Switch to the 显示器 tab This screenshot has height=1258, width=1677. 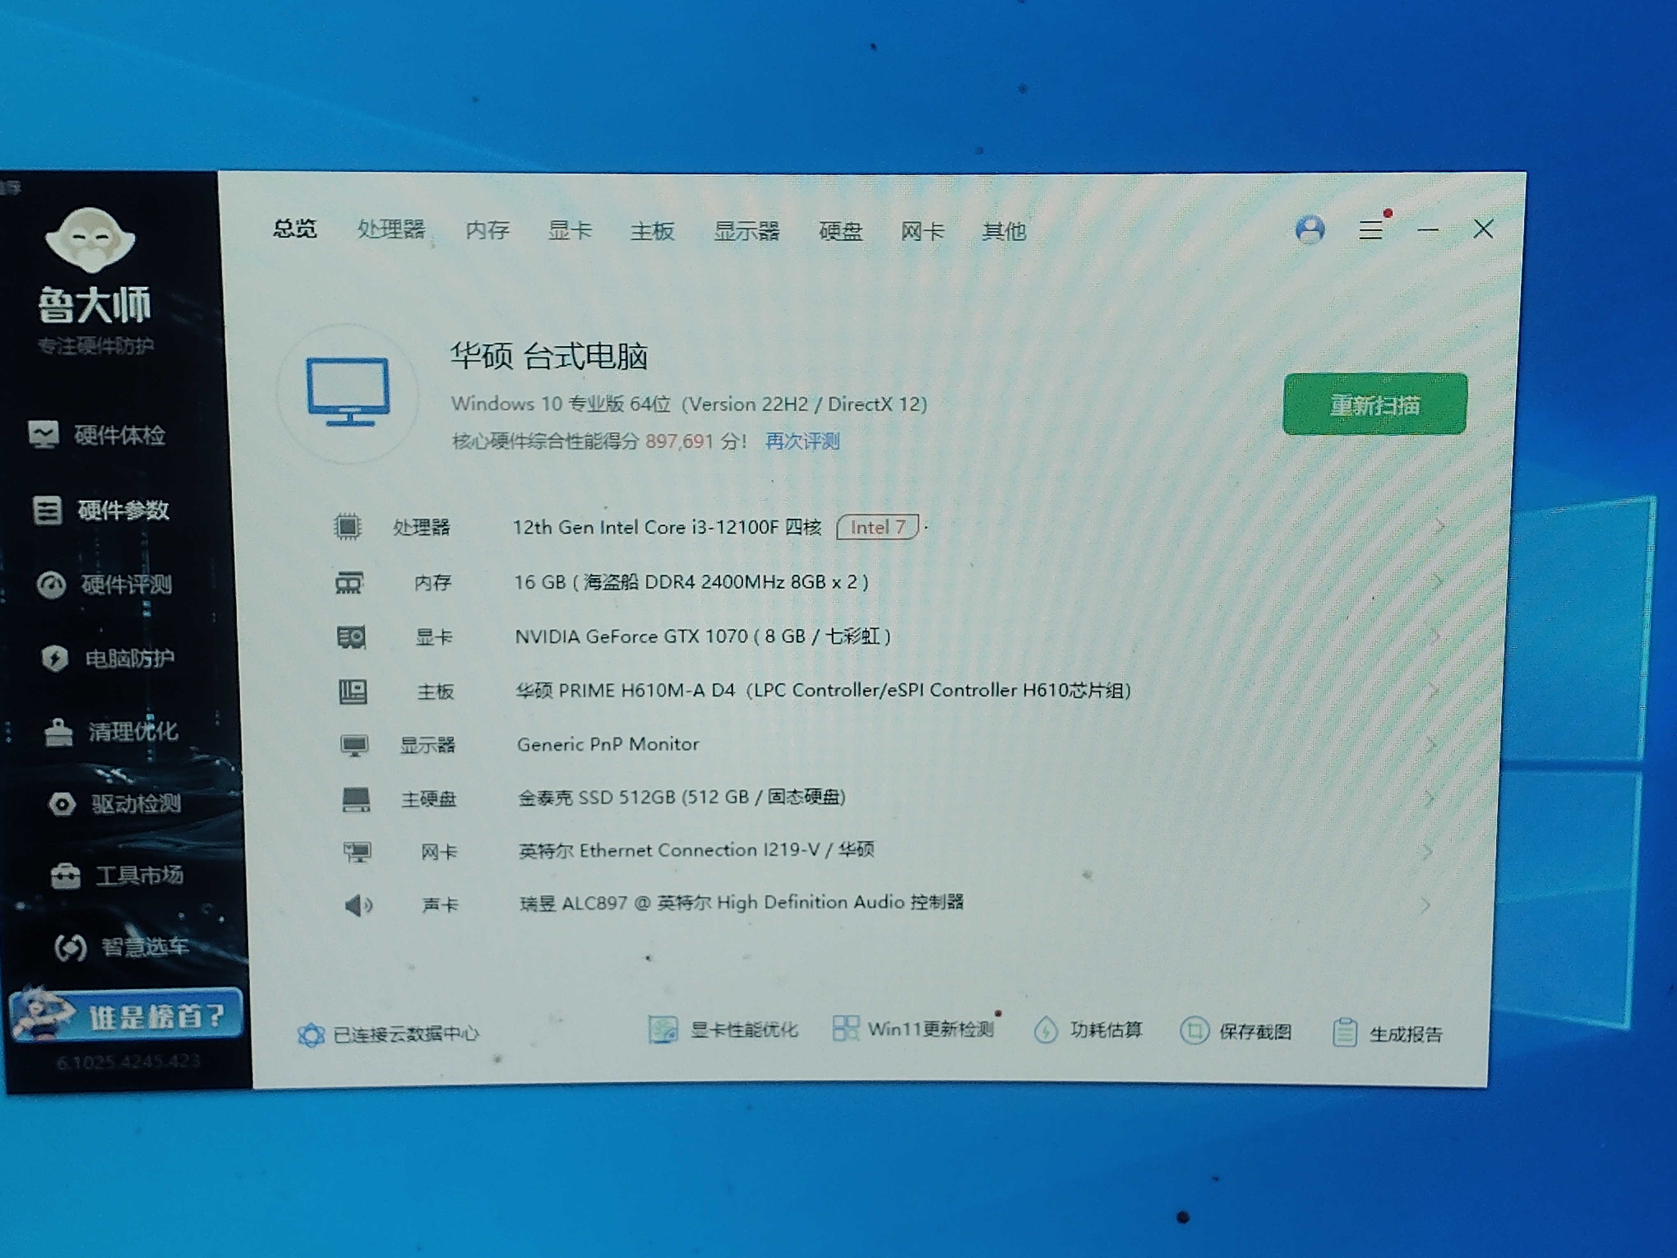747,231
